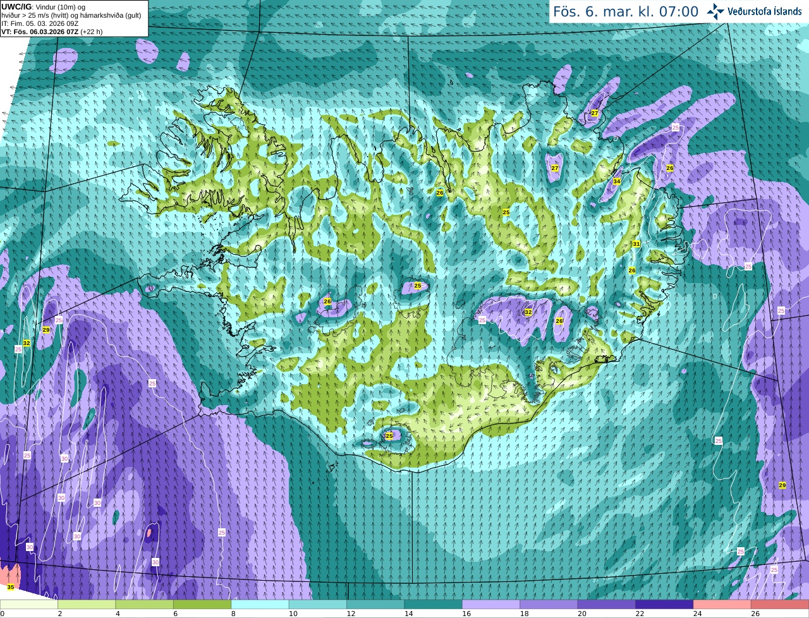The height and width of the screenshot is (618, 809).
Task: Pick the dark teal 14–16 legend swatch
Action: [x=434, y=605]
